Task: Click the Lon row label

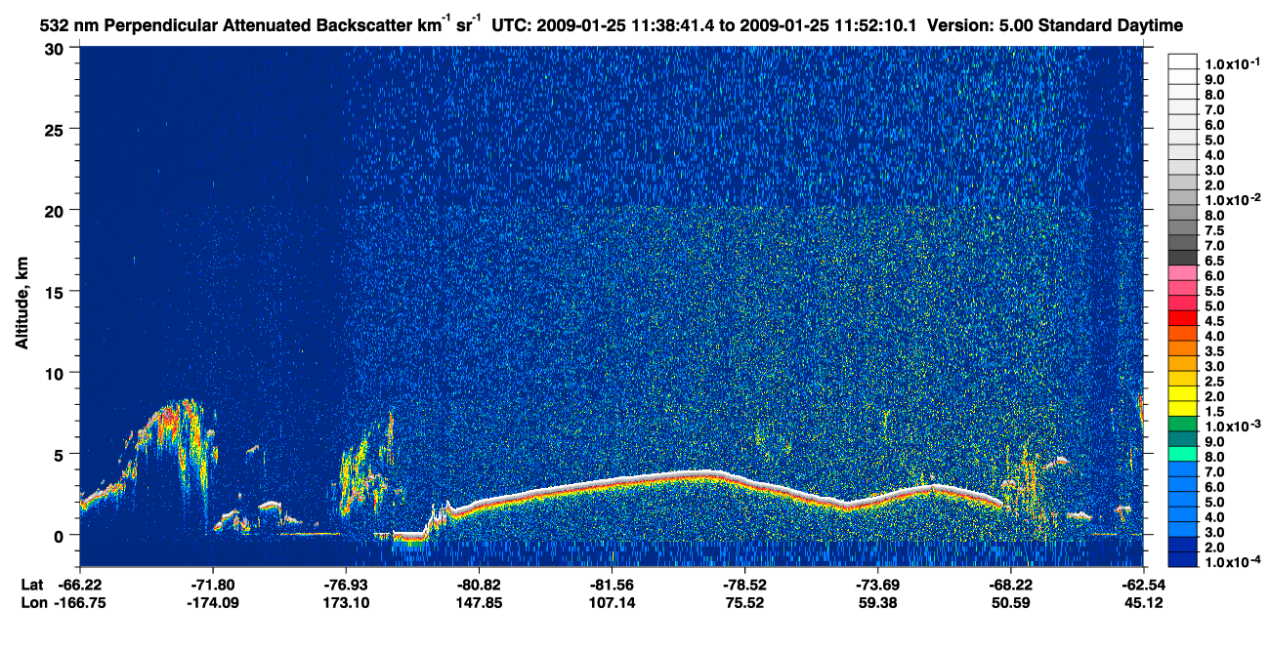Action: 33,602
